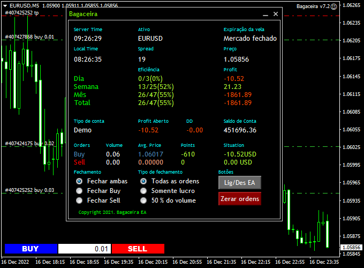Select the Fechar ambas radio option
The height and width of the screenshot is (268, 364).
tap(79, 181)
